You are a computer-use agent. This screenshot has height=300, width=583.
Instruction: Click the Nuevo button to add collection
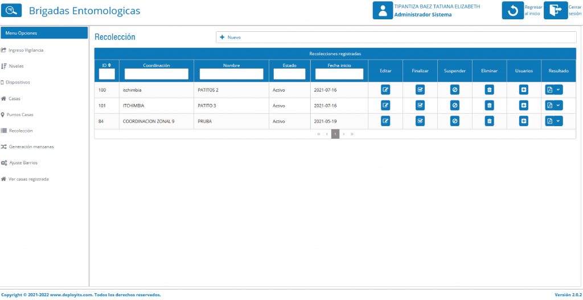coord(231,37)
